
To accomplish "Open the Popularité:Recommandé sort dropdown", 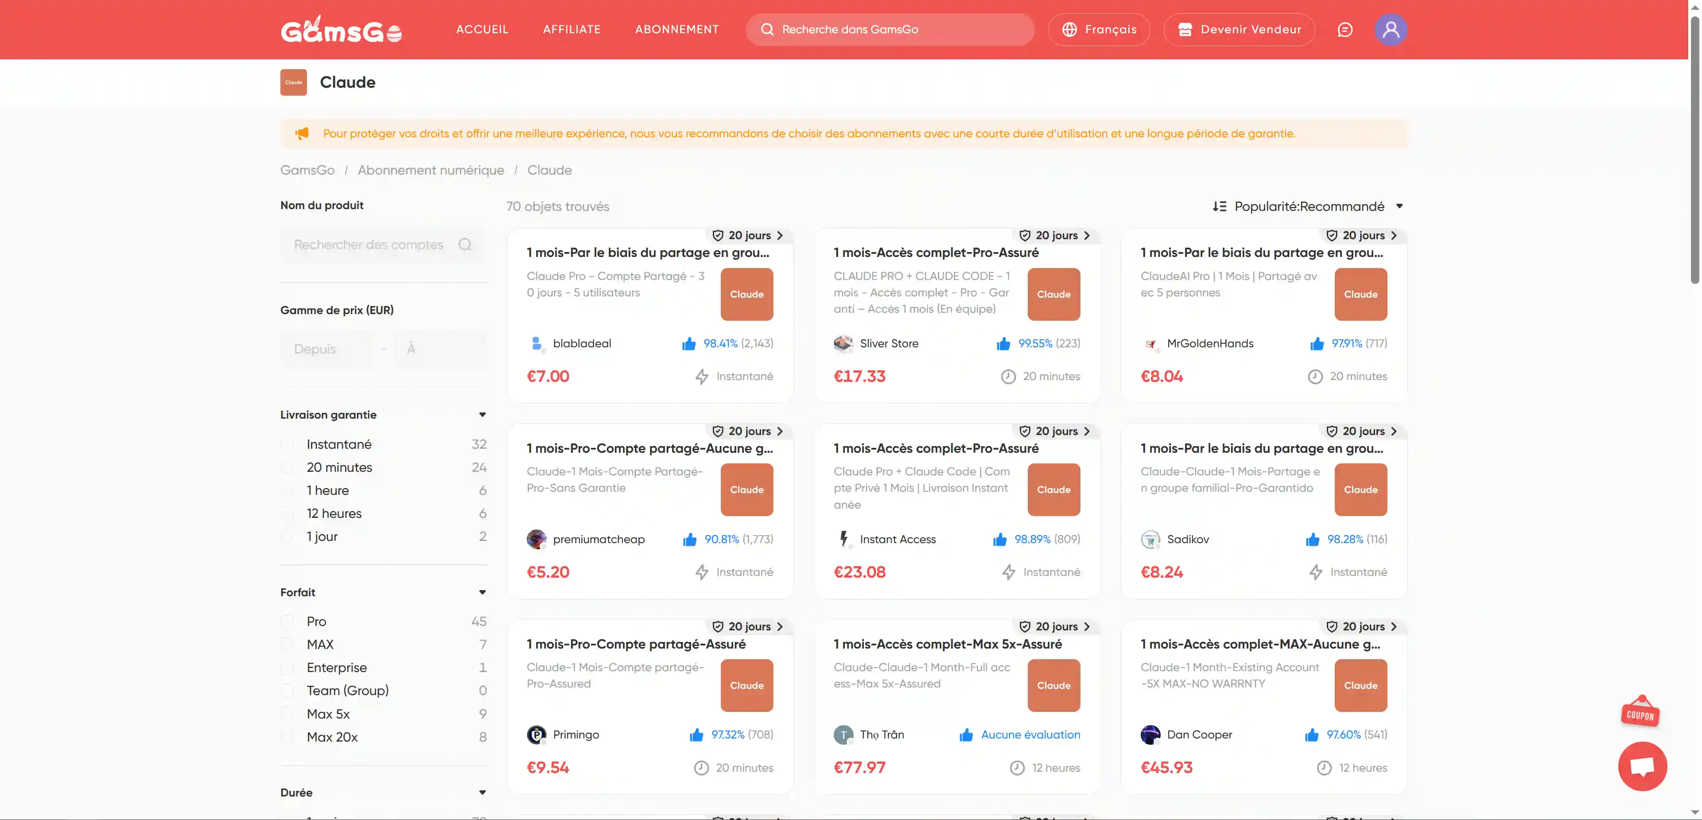I will click(x=1310, y=207).
